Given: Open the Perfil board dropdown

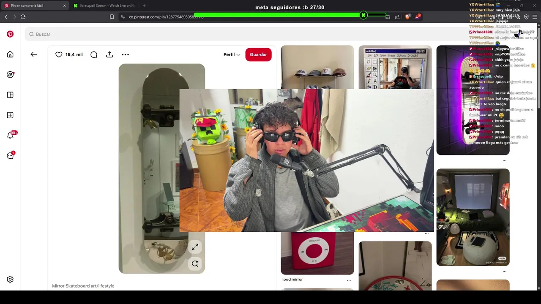Looking at the screenshot, I should click(x=232, y=54).
